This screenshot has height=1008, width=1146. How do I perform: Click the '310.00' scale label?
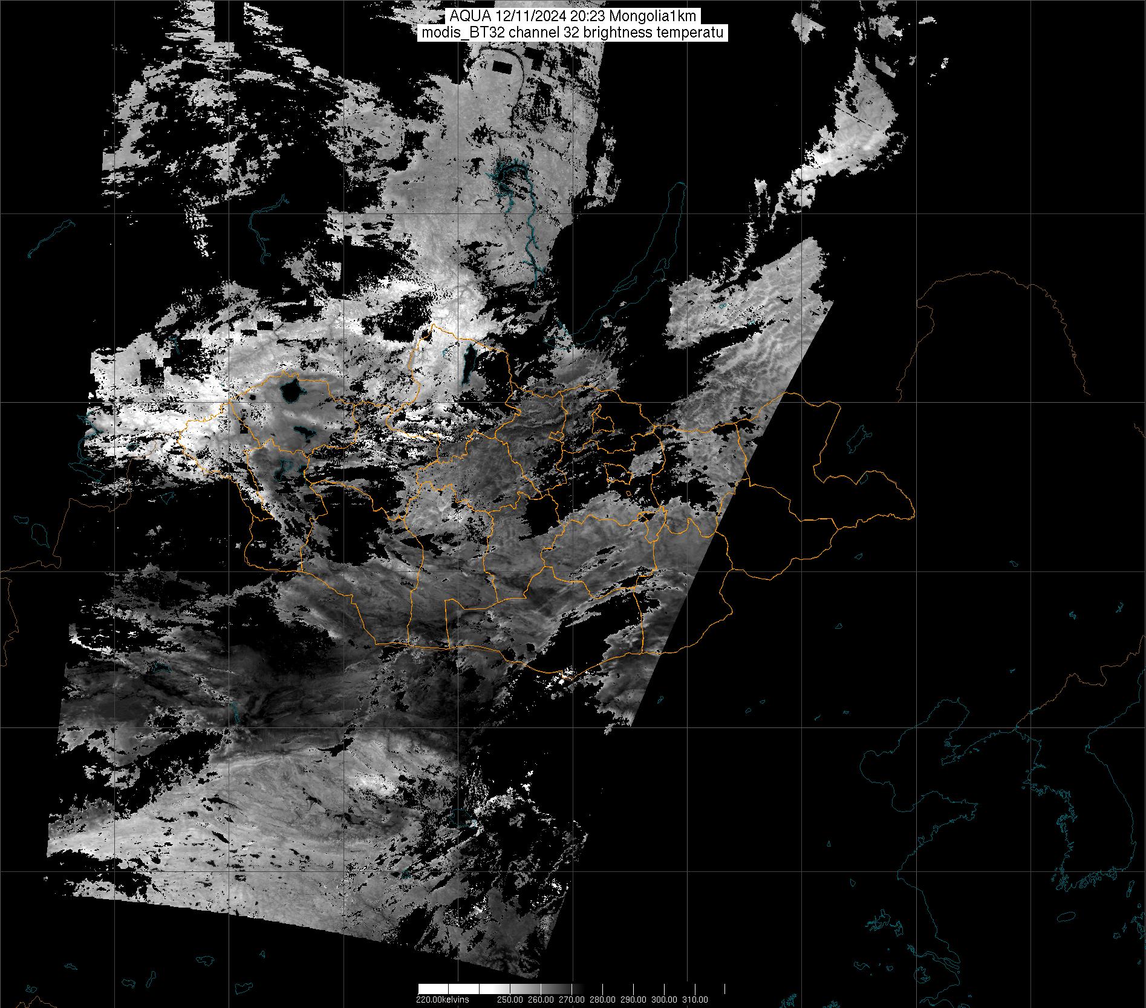pyautogui.click(x=695, y=1000)
